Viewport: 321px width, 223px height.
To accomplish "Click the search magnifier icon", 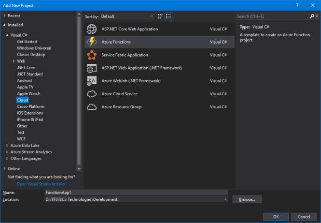I will [311, 16].
